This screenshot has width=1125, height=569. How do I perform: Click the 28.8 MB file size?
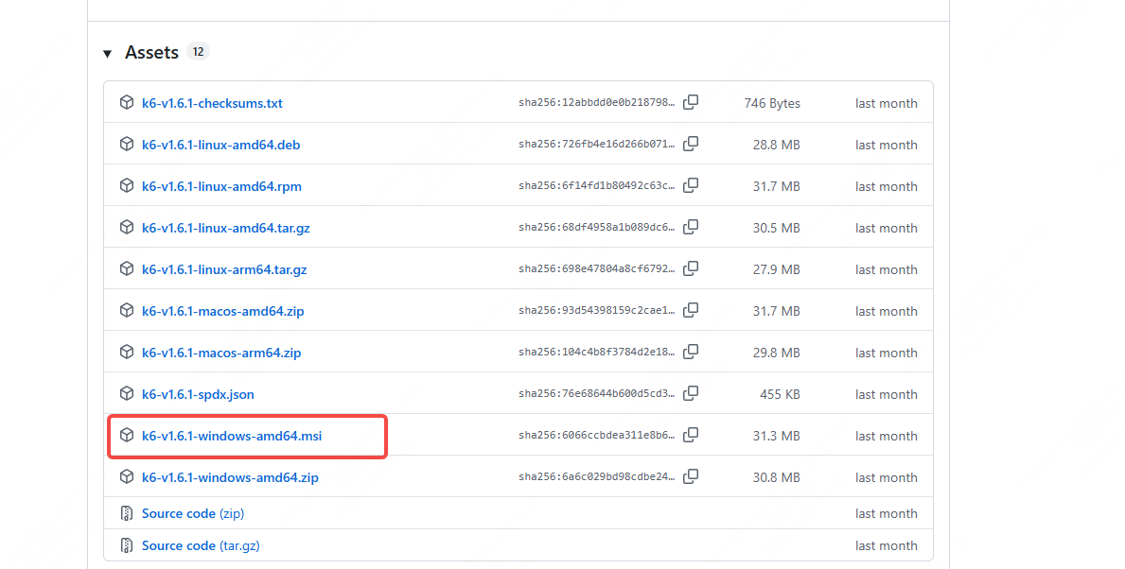[x=776, y=145]
